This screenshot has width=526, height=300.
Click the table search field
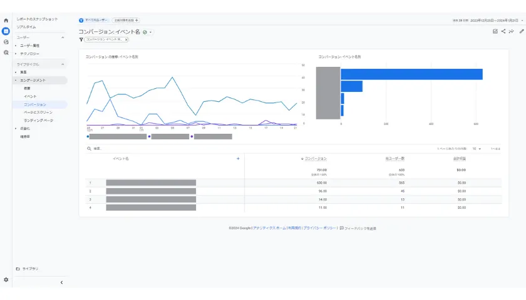125,149
